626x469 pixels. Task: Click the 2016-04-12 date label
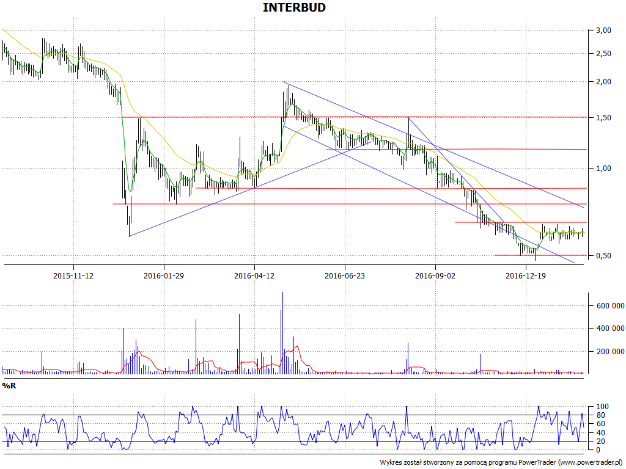point(254,275)
